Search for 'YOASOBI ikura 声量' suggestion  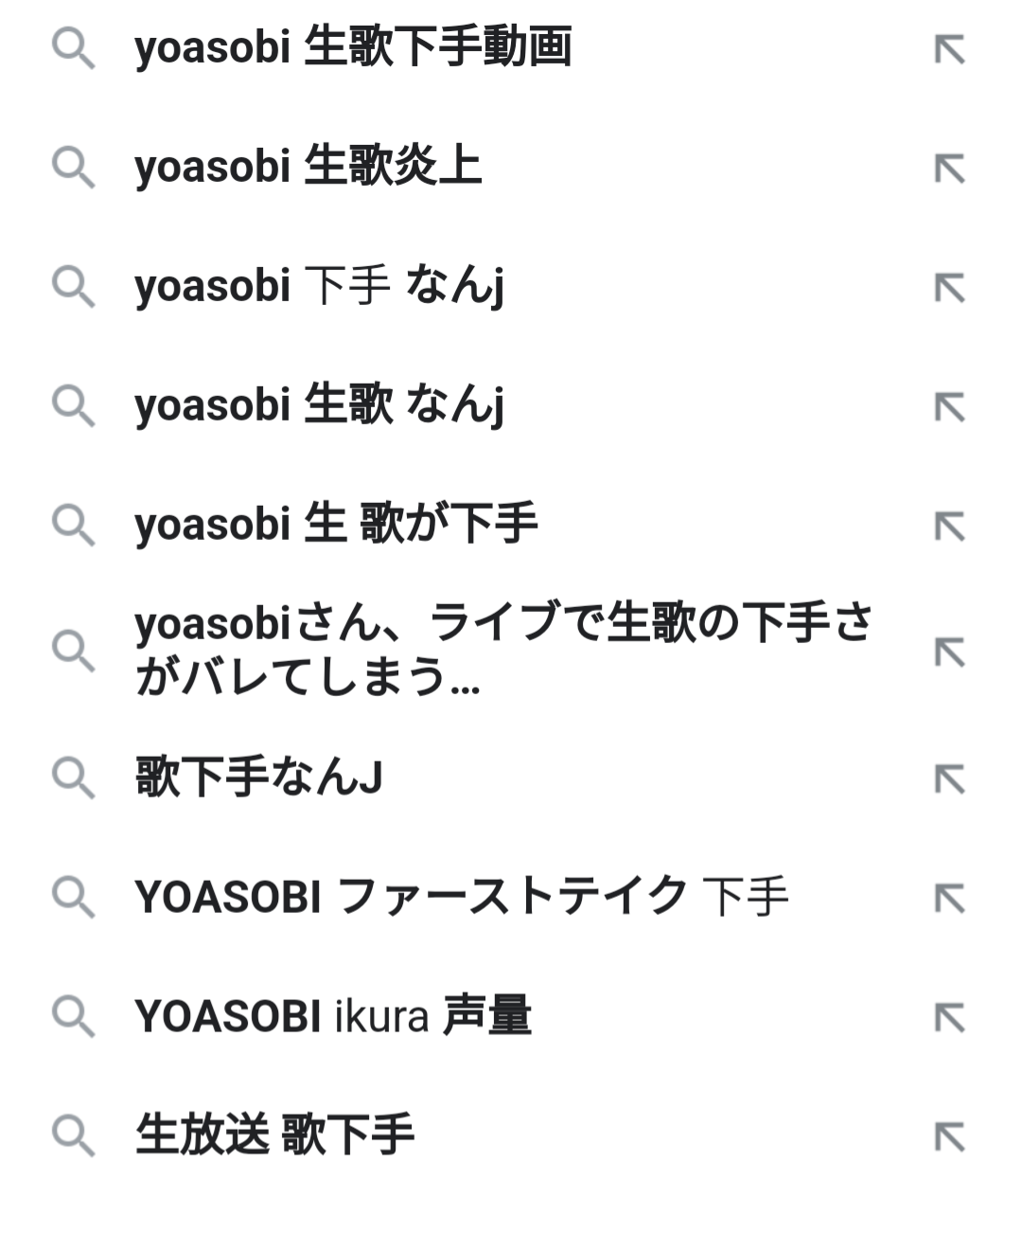[333, 1016]
